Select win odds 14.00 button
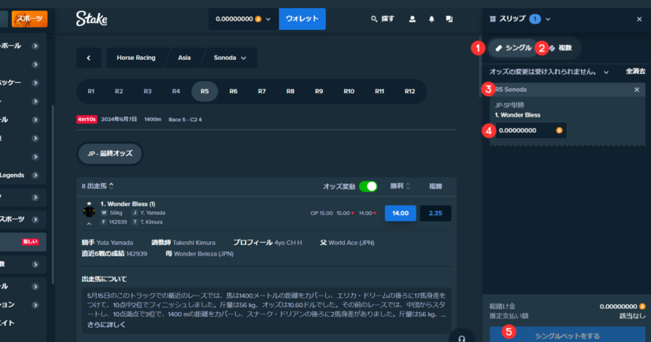This screenshot has height=342, width=651. click(x=401, y=213)
